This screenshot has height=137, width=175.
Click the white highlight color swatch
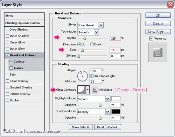tap(116, 99)
